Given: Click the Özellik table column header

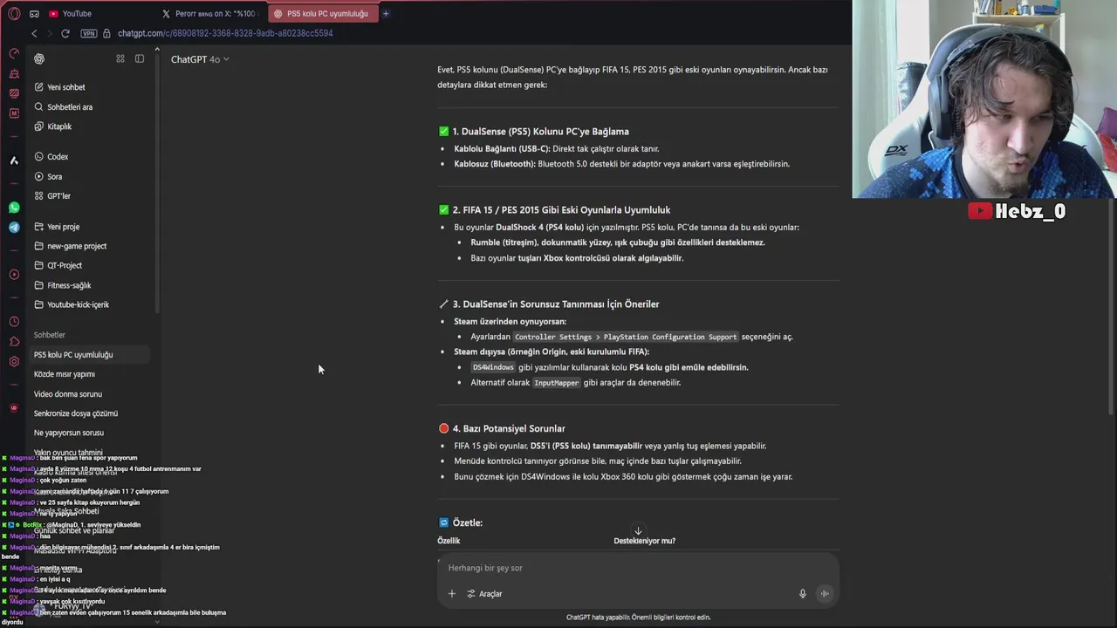Looking at the screenshot, I should point(449,541).
